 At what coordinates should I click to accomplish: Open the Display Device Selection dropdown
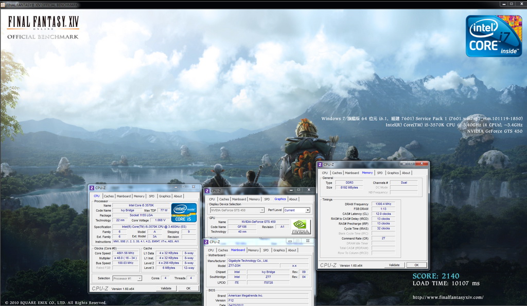click(237, 210)
